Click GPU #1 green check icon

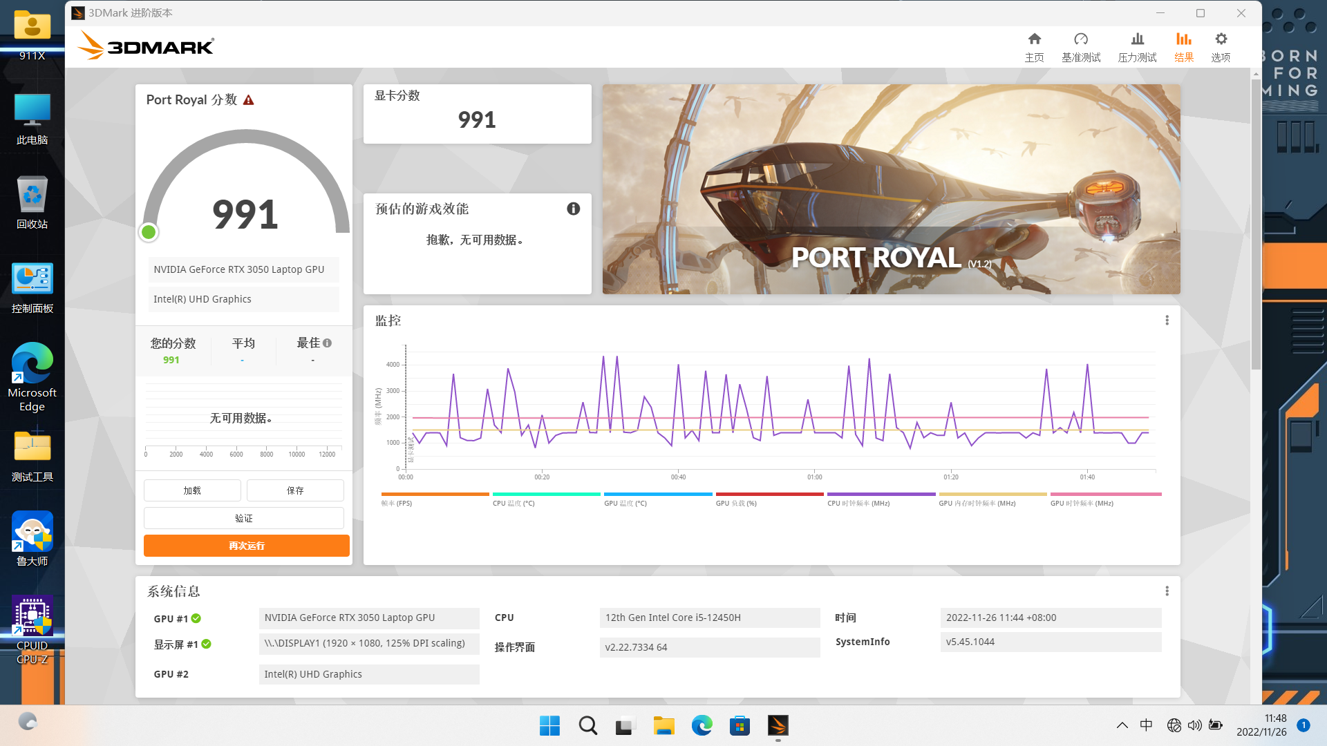[196, 618]
